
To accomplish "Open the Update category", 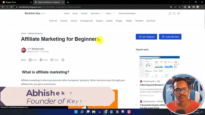I will point(109,21).
